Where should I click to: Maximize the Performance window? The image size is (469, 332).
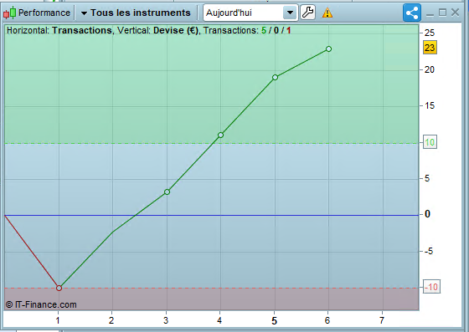442,13
